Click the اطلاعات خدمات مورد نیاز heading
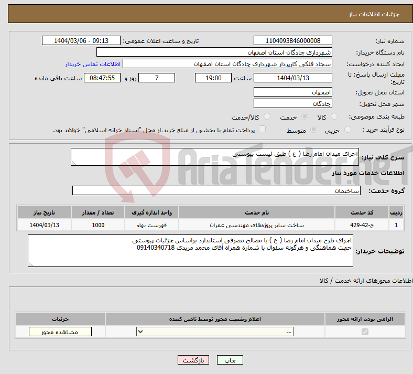This screenshot has width=413, height=374. [368, 173]
